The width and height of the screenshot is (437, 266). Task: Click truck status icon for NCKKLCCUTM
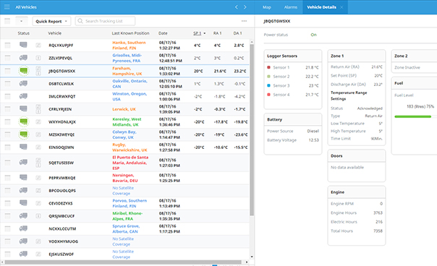[23, 228]
